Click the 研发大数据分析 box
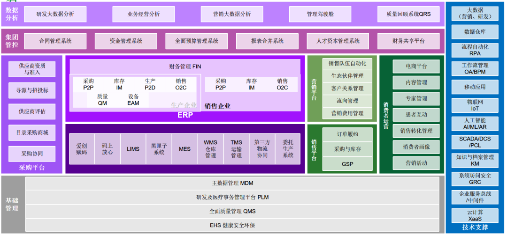The height and width of the screenshot is (236, 507). pyautogui.click(x=55, y=14)
